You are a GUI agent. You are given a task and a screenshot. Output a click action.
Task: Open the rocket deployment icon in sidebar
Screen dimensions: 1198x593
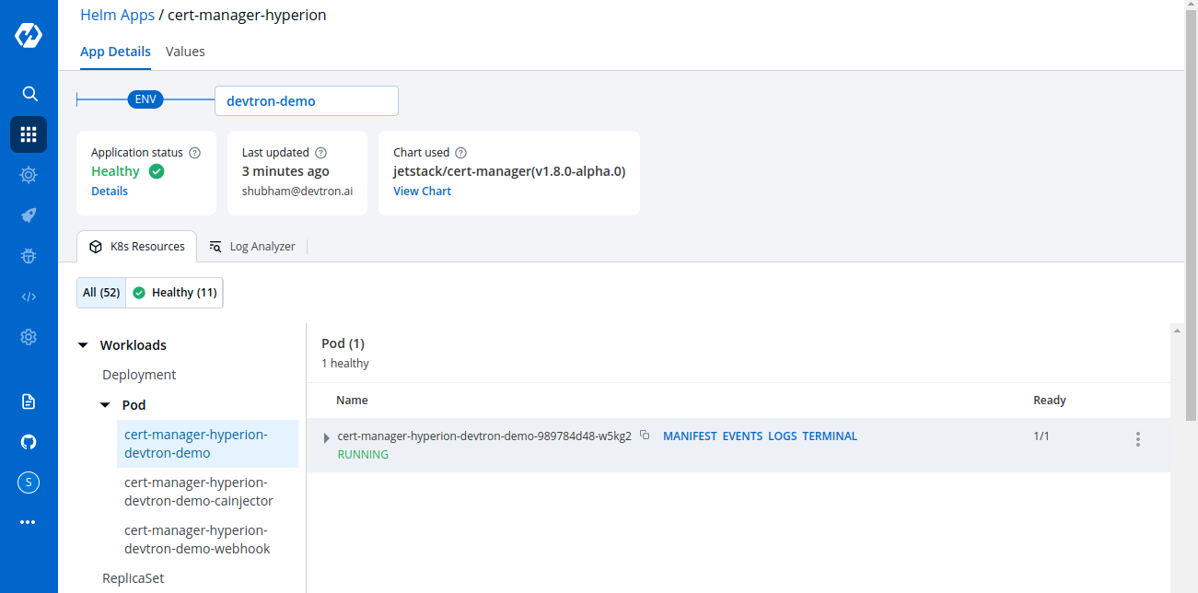click(29, 215)
